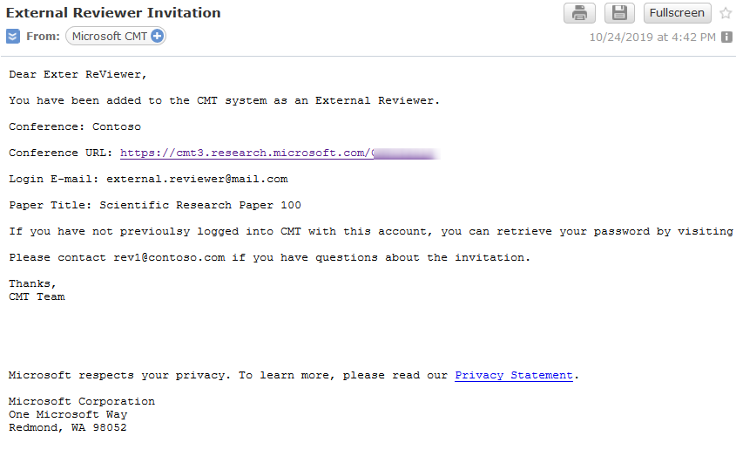736x470 pixels.
Task: Click the print email icon
Action: click(579, 13)
